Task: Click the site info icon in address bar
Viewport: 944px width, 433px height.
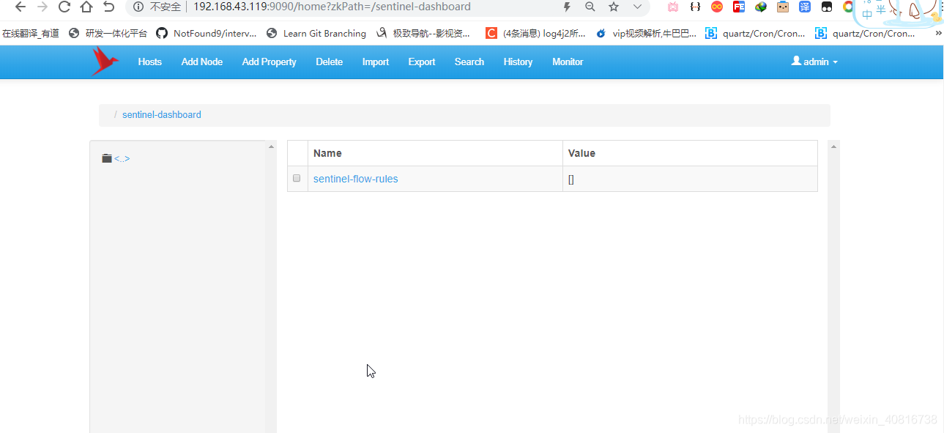Action: (138, 7)
